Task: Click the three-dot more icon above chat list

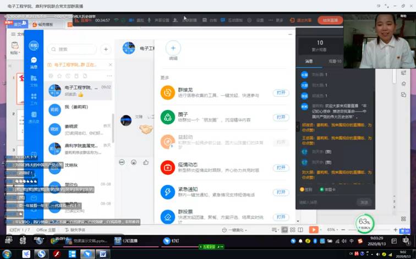Action: [110, 76]
